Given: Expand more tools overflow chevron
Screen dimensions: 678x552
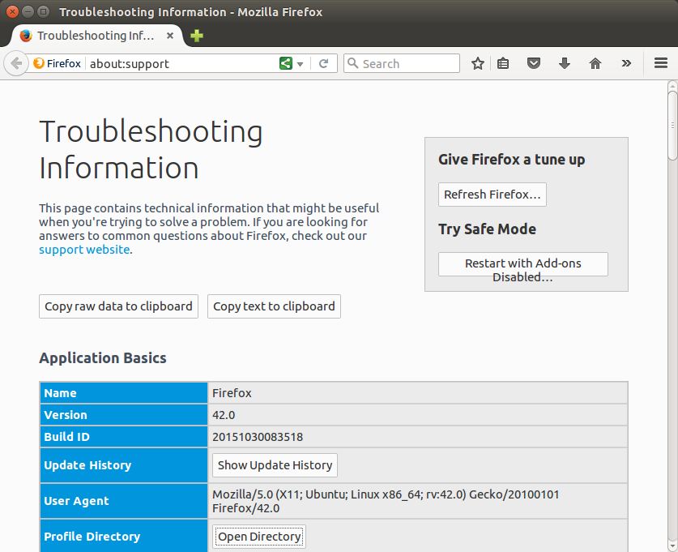Looking at the screenshot, I should coord(626,63).
